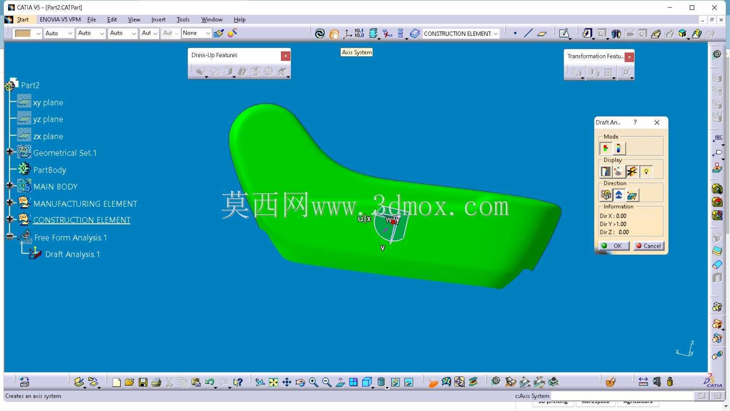Click the Axis System tool in the top toolbar
The width and height of the screenshot is (730, 411).
point(347,33)
